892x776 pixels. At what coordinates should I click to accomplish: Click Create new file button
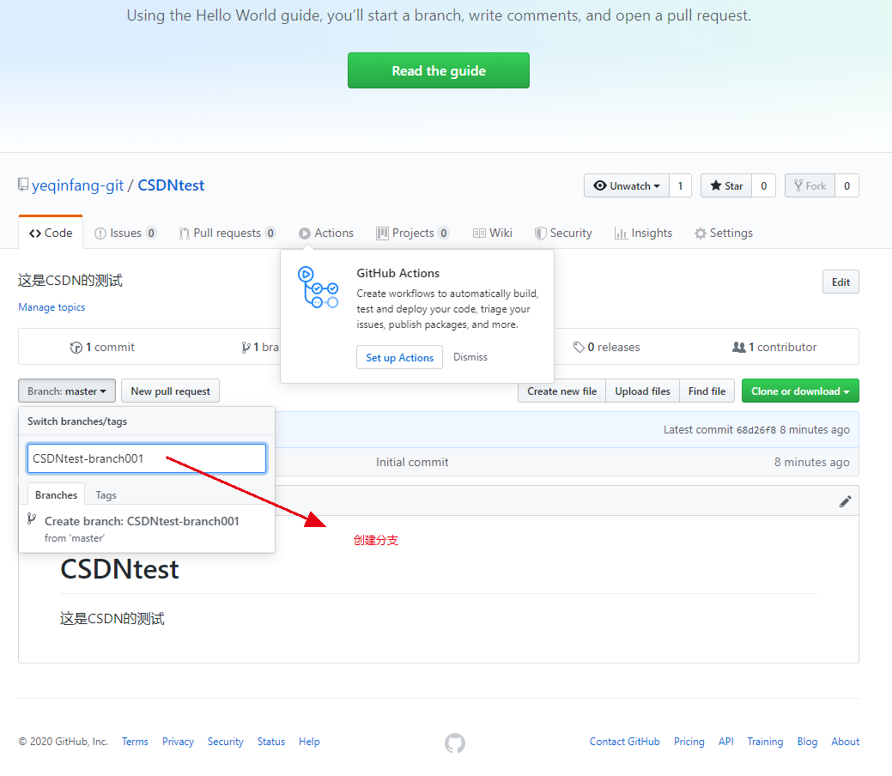tap(561, 391)
